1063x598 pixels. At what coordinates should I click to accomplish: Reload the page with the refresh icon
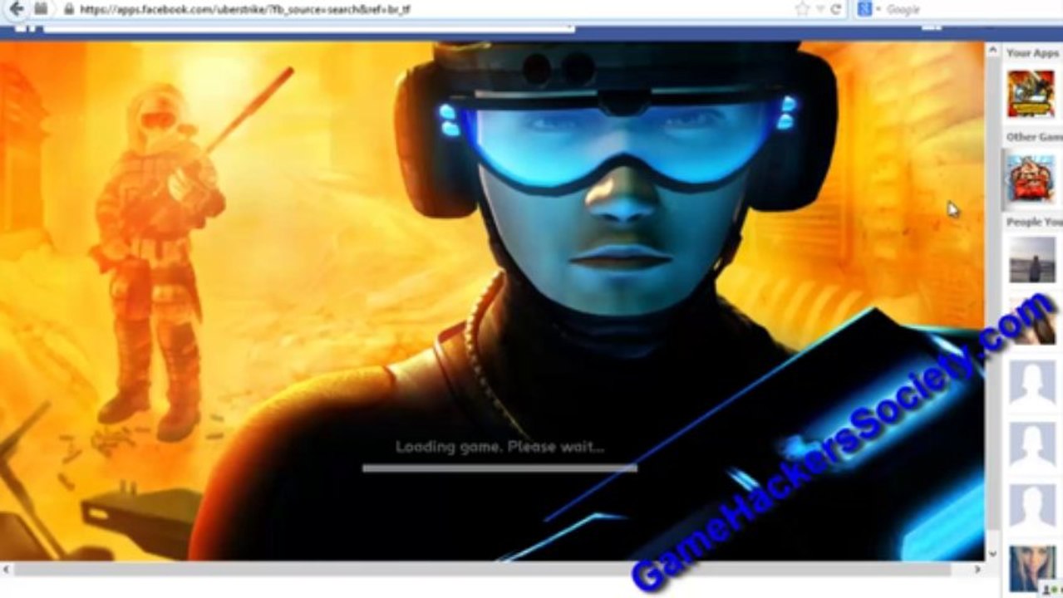[x=836, y=9]
